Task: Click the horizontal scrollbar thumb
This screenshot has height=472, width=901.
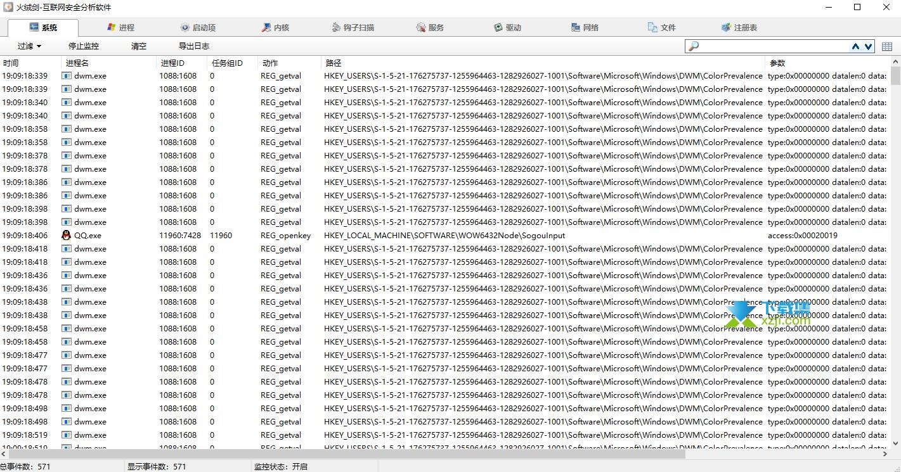Action: click(347, 454)
